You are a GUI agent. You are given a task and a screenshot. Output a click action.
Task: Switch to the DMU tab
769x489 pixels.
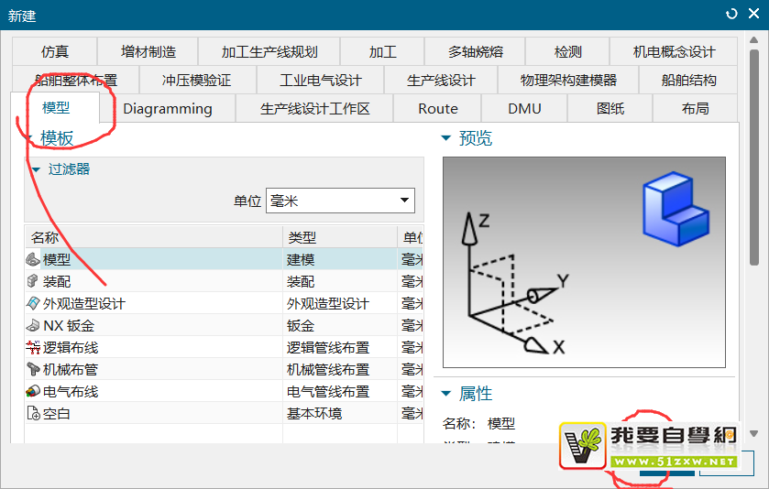point(524,108)
